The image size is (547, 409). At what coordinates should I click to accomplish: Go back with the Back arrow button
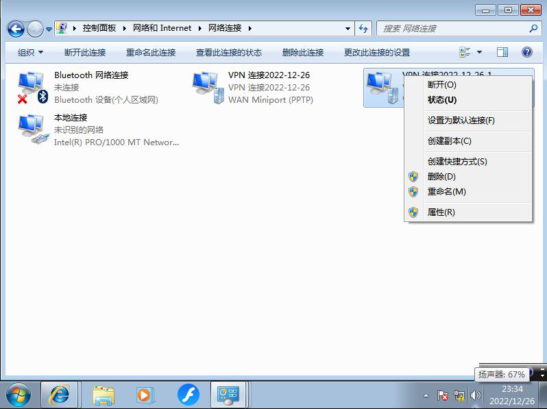[x=16, y=29]
